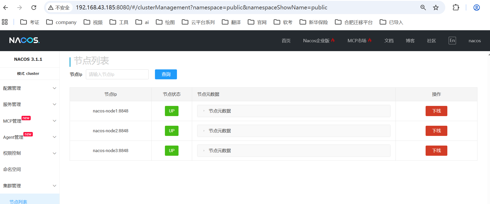This screenshot has width=490, height=204.
Task: Open the 视频 bookmark folder
Action: click(93, 22)
